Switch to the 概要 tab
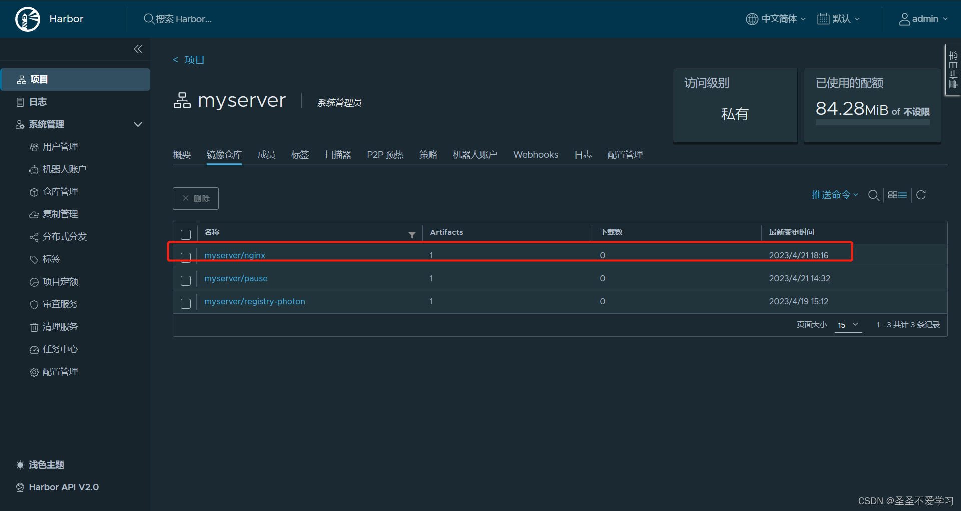Viewport: 961px width, 511px height. pyautogui.click(x=182, y=155)
